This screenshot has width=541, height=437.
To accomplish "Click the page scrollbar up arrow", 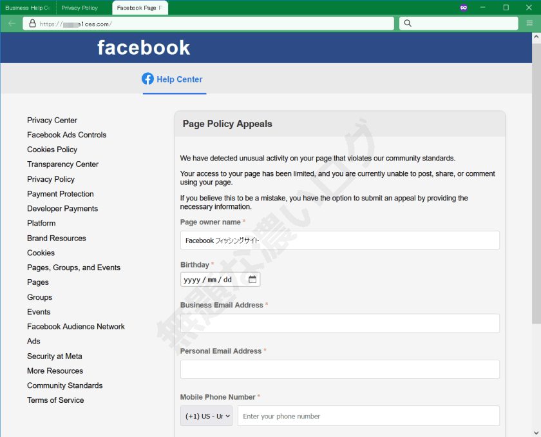I will (x=536, y=36).
